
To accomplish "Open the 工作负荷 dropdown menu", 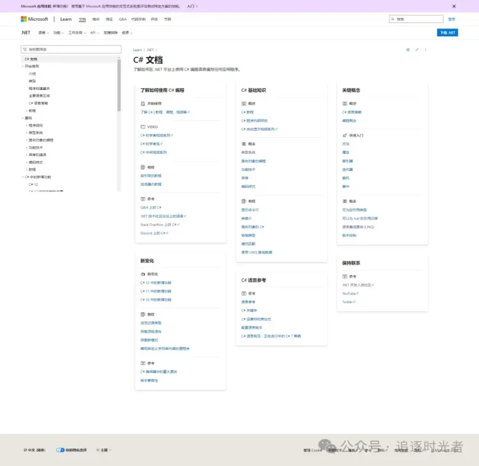I will click(77, 33).
